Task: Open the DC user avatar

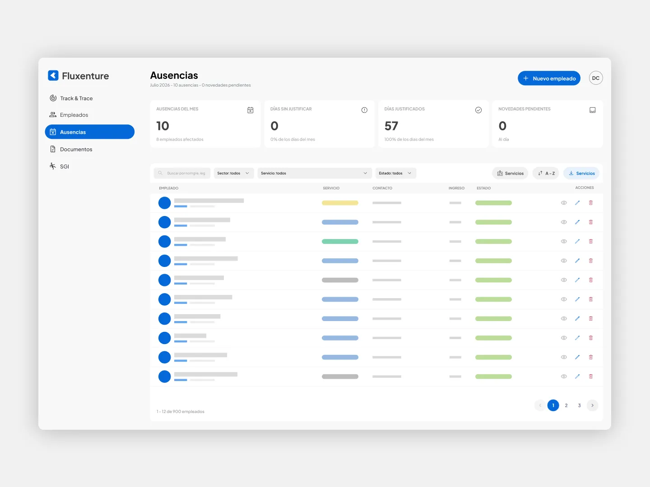Action: point(596,78)
